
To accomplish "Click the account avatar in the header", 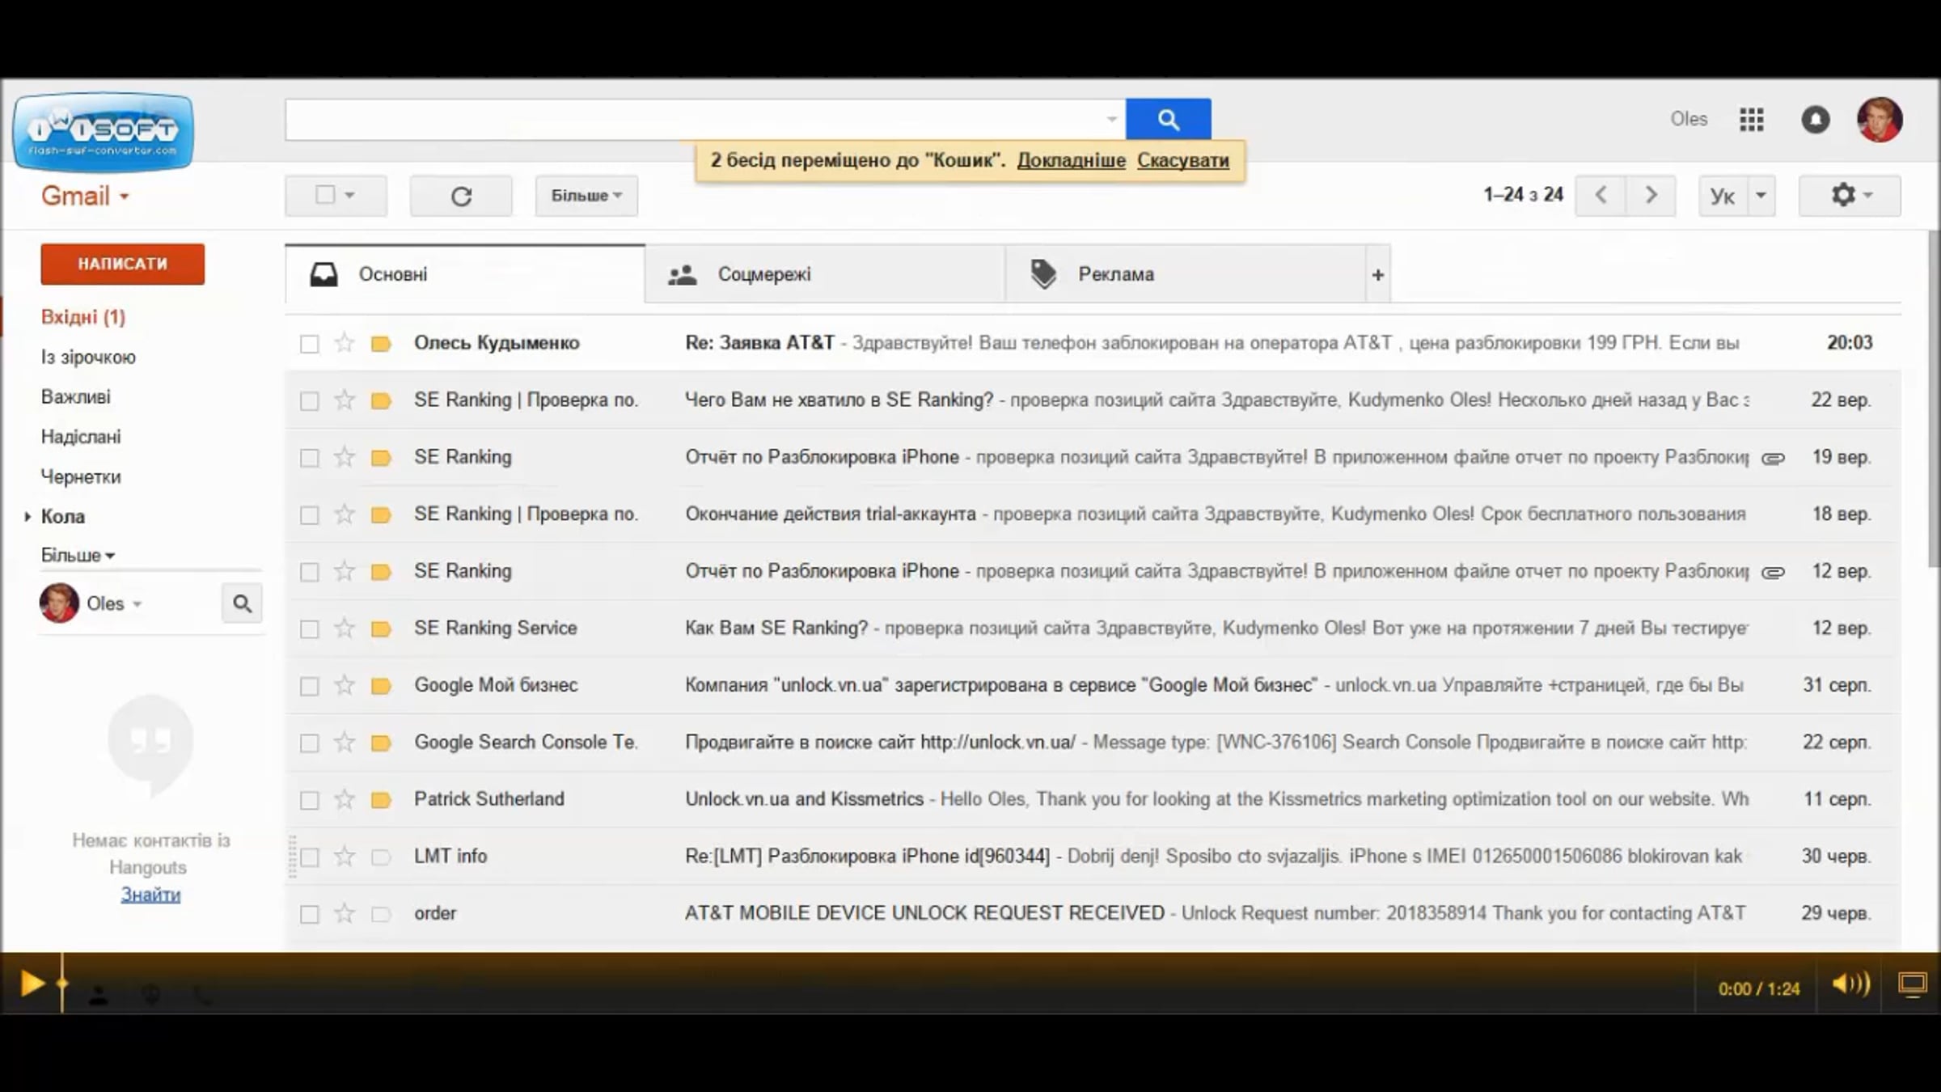I will [x=1880, y=120].
